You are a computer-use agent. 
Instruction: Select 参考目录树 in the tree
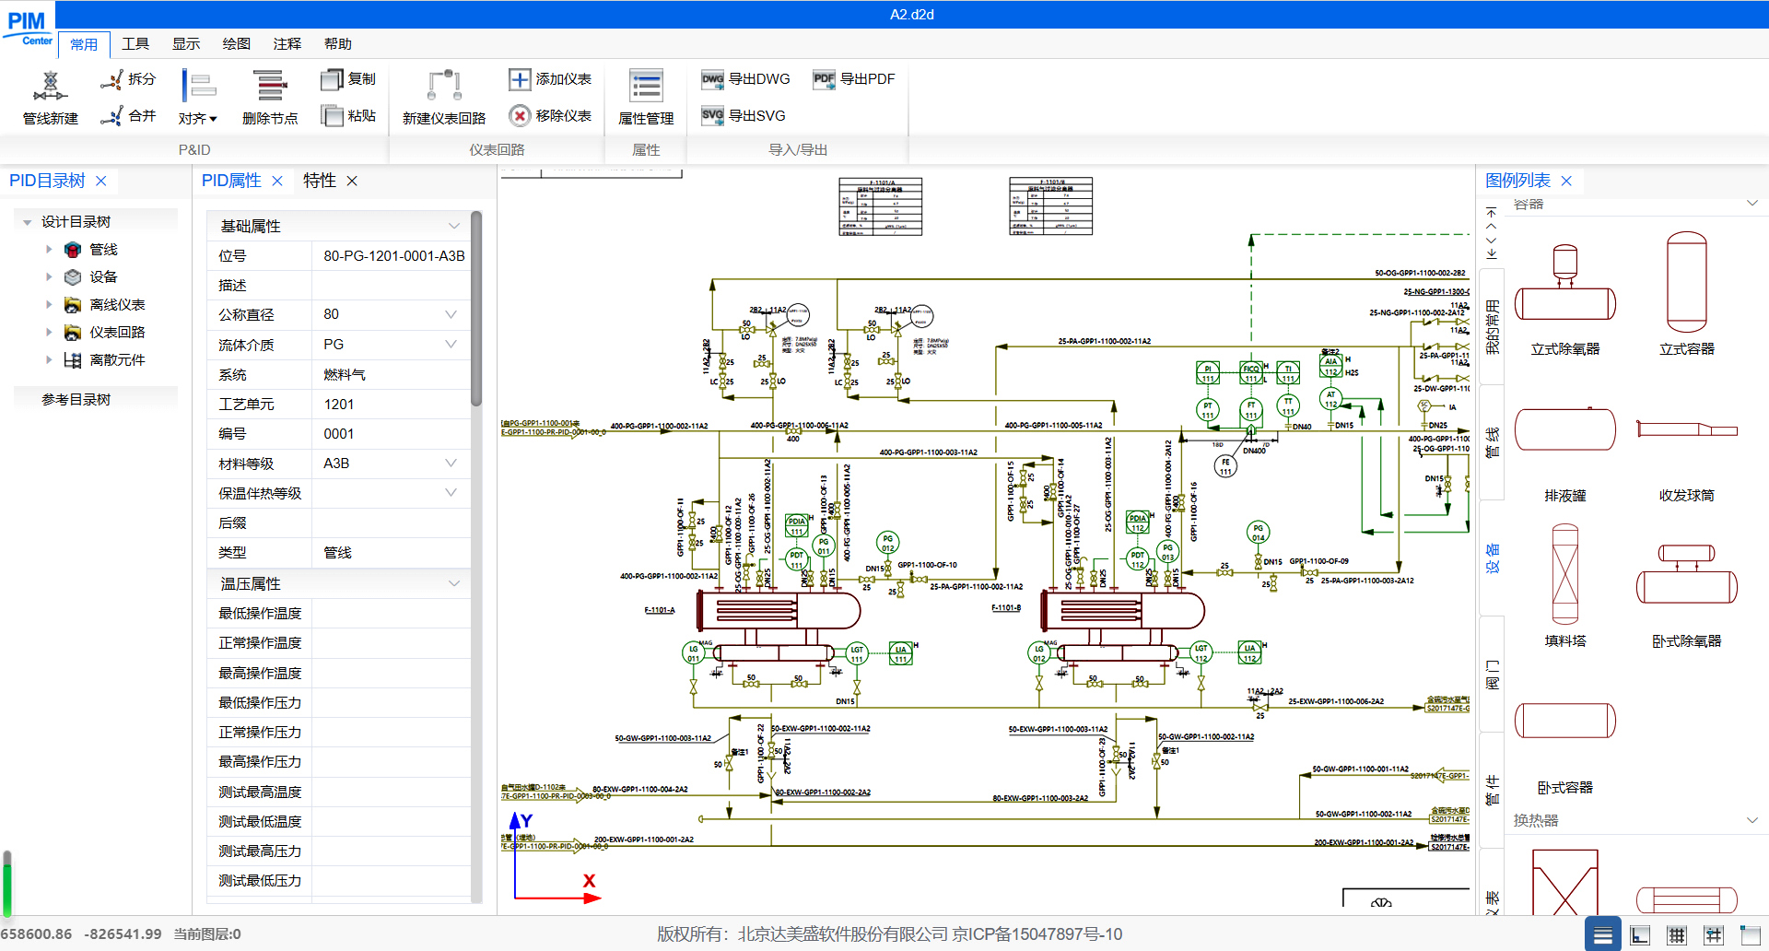coord(76,399)
